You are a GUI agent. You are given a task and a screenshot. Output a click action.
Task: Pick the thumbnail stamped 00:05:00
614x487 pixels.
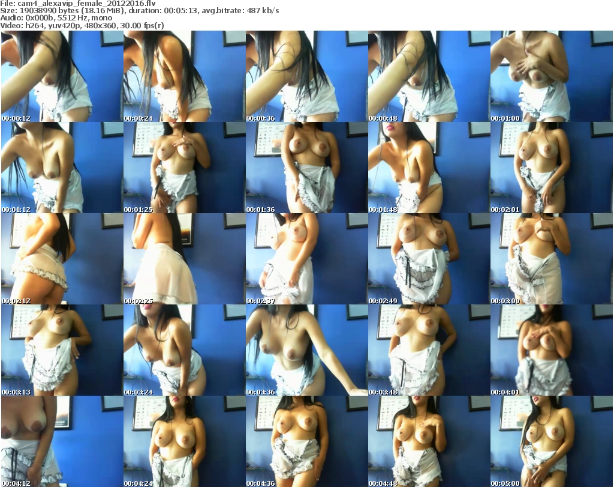[552, 441]
